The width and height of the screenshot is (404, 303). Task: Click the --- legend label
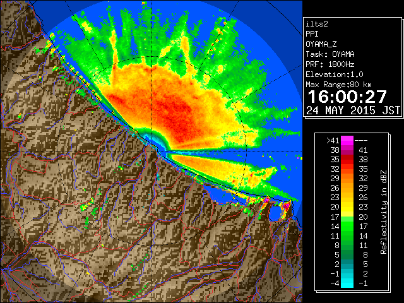[361, 140]
